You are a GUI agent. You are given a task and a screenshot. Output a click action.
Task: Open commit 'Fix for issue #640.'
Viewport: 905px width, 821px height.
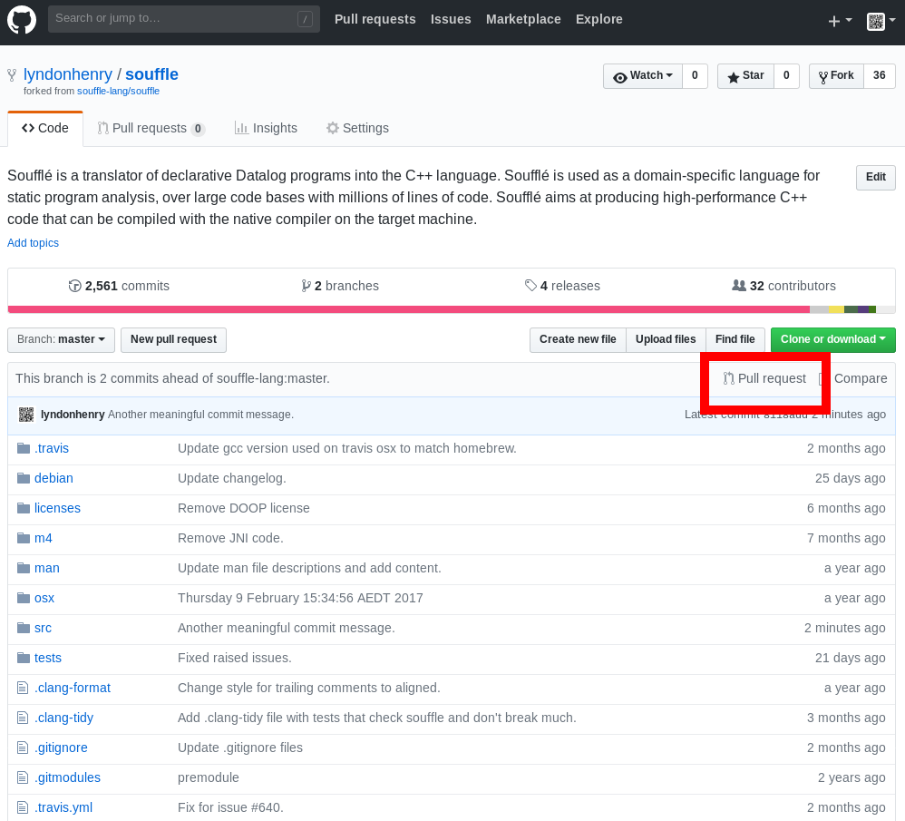230,808
